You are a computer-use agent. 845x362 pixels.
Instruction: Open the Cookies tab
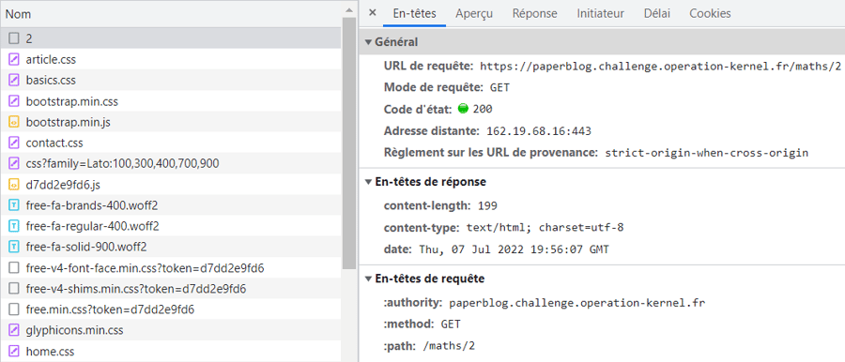(711, 13)
